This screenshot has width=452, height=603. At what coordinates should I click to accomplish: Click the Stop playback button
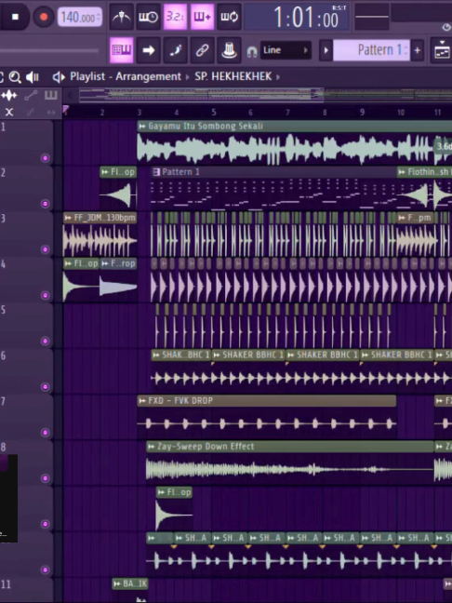click(15, 17)
